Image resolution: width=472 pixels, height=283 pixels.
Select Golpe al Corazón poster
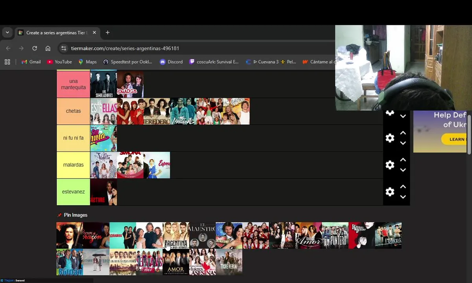pos(96,235)
